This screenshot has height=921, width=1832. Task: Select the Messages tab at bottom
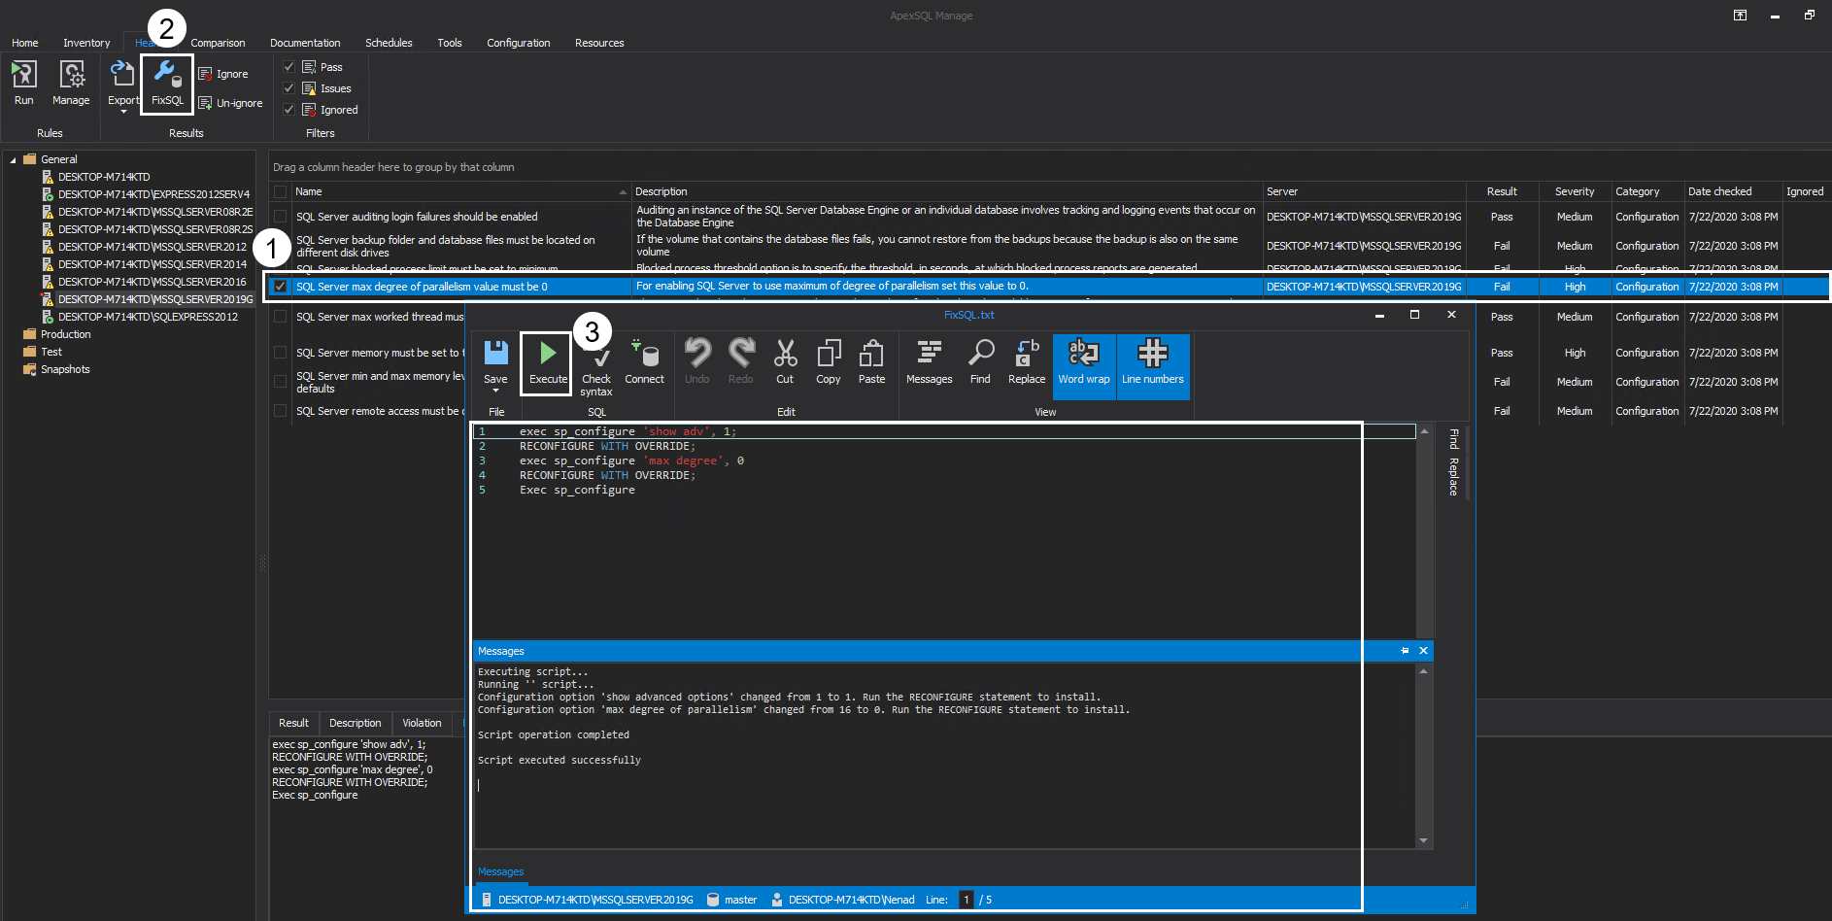[500, 872]
